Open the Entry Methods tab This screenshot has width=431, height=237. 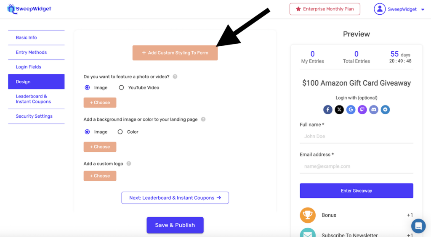32,53
